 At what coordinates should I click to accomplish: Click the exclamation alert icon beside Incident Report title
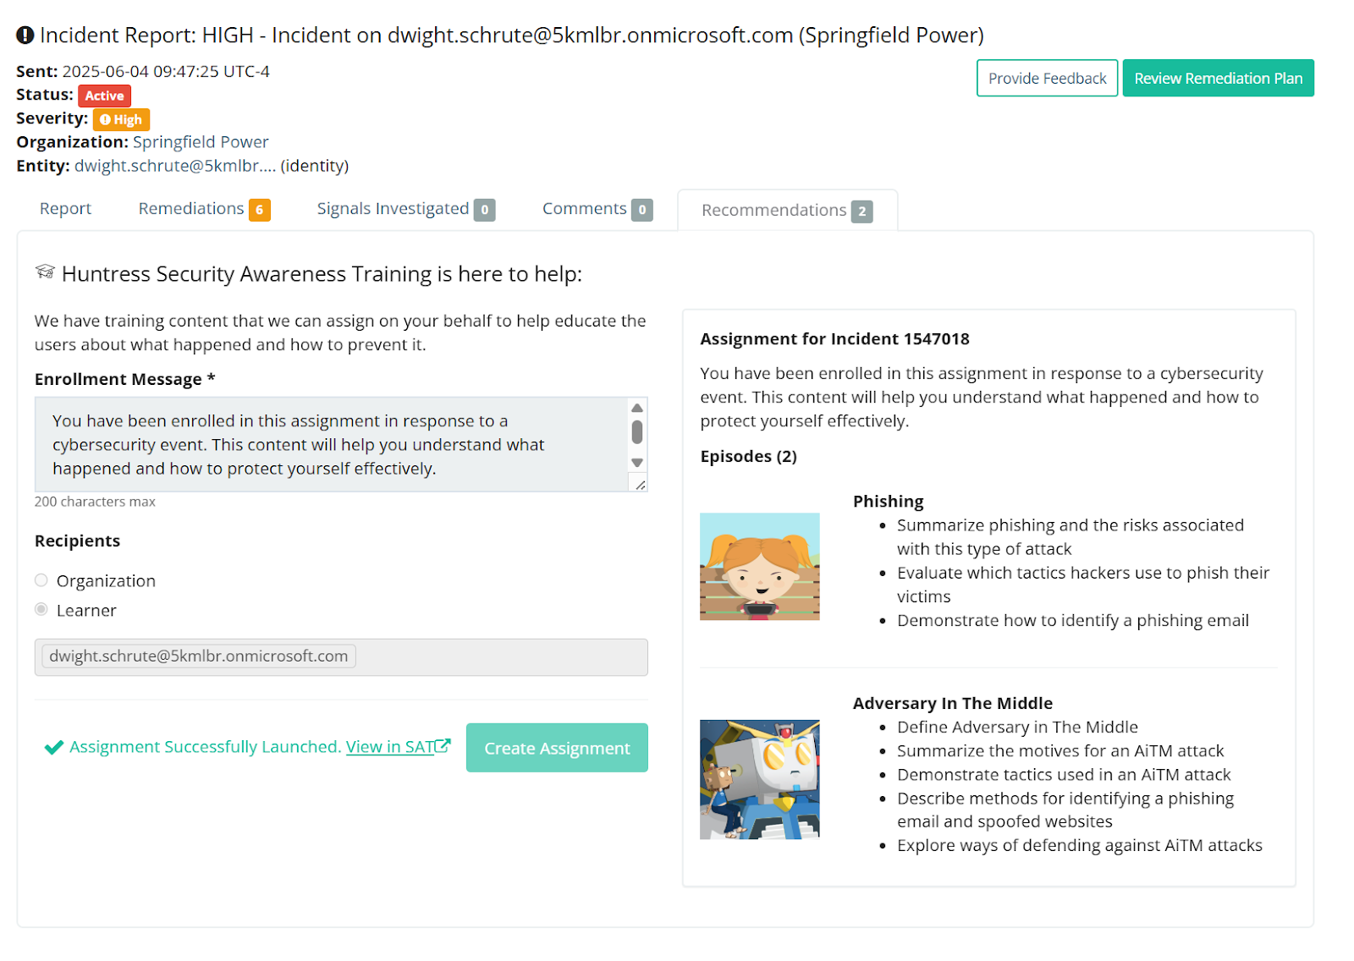pos(25,36)
